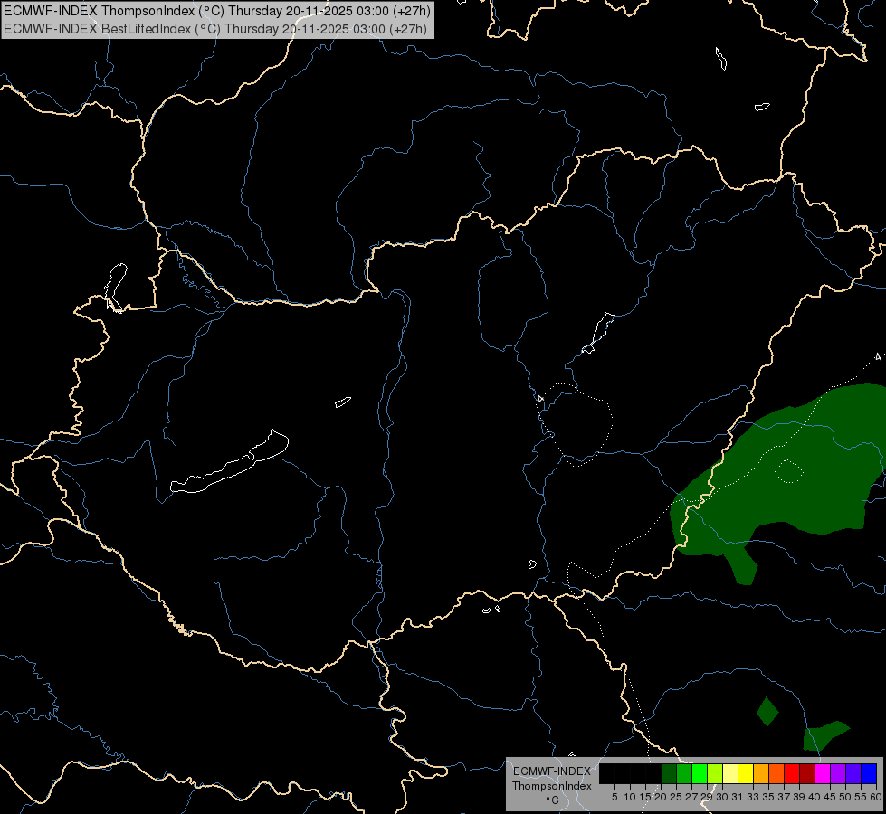Image resolution: width=886 pixels, height=814 pixels.
Task: Click the dark orange 35–37 legend swatch
Action: (x=776, y=773)
